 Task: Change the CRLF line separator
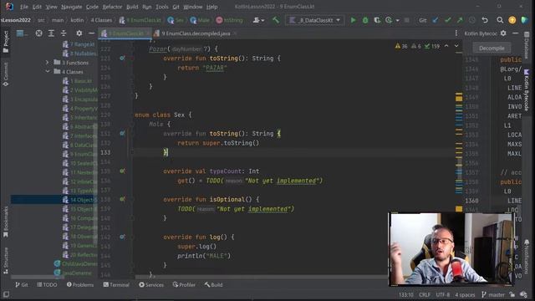tap(425, 294)
